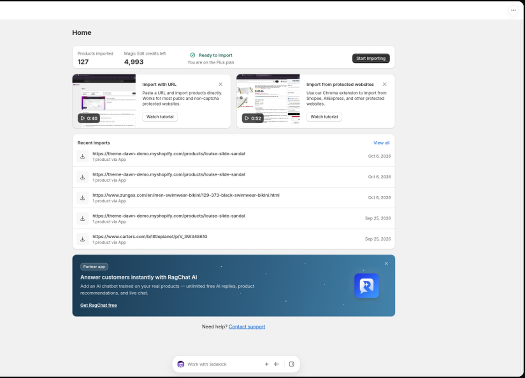Open View all recent imports

[381, 143]
